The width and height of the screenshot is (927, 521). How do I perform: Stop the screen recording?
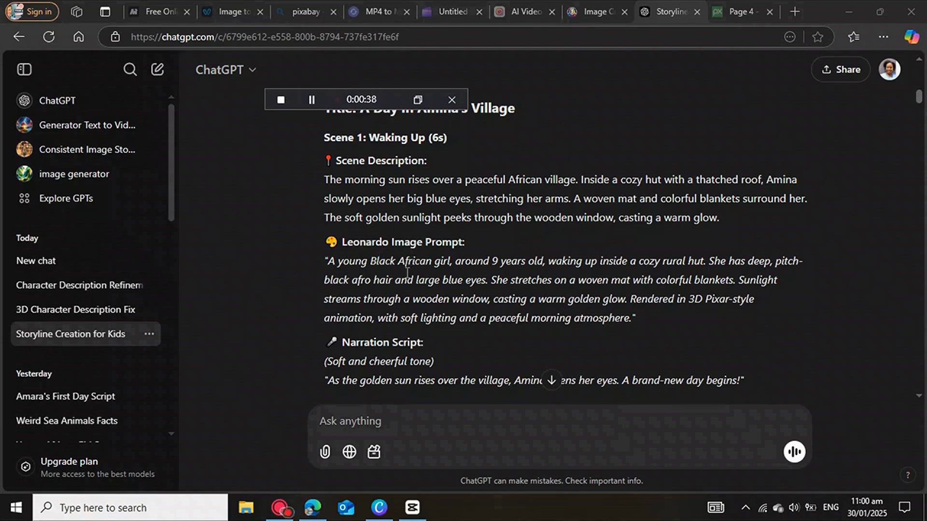[281, 99]
